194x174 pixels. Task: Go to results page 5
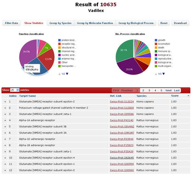161,90
